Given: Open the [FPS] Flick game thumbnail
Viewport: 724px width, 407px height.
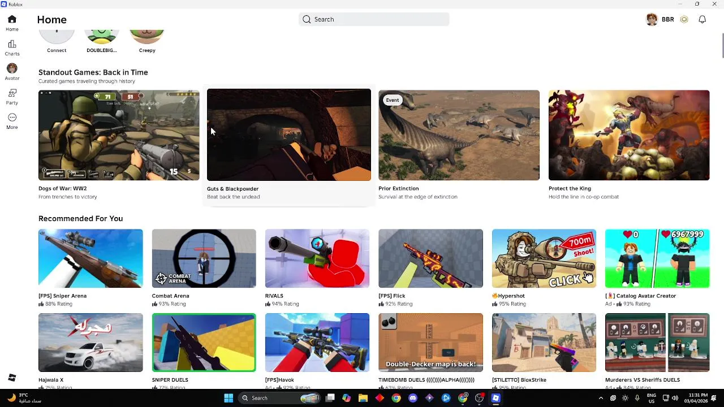Looking at the screenshot, I should 430,258.
